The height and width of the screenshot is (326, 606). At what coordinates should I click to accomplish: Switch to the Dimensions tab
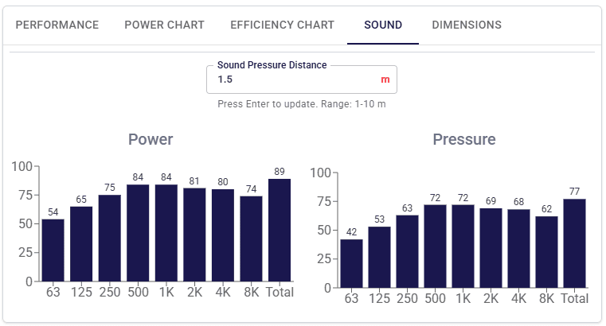point(467,25)
